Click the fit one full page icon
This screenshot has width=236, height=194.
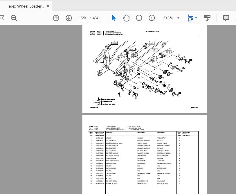[191, 18]
